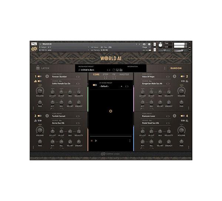Open the core 3 three-dot options menu
222x201 pixels.
click(33, 147)
